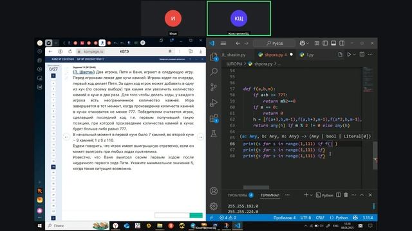412x231 pixels.
Task: Open the ТЕРМИНАЛ panel tab
Action: coord(270,195)
